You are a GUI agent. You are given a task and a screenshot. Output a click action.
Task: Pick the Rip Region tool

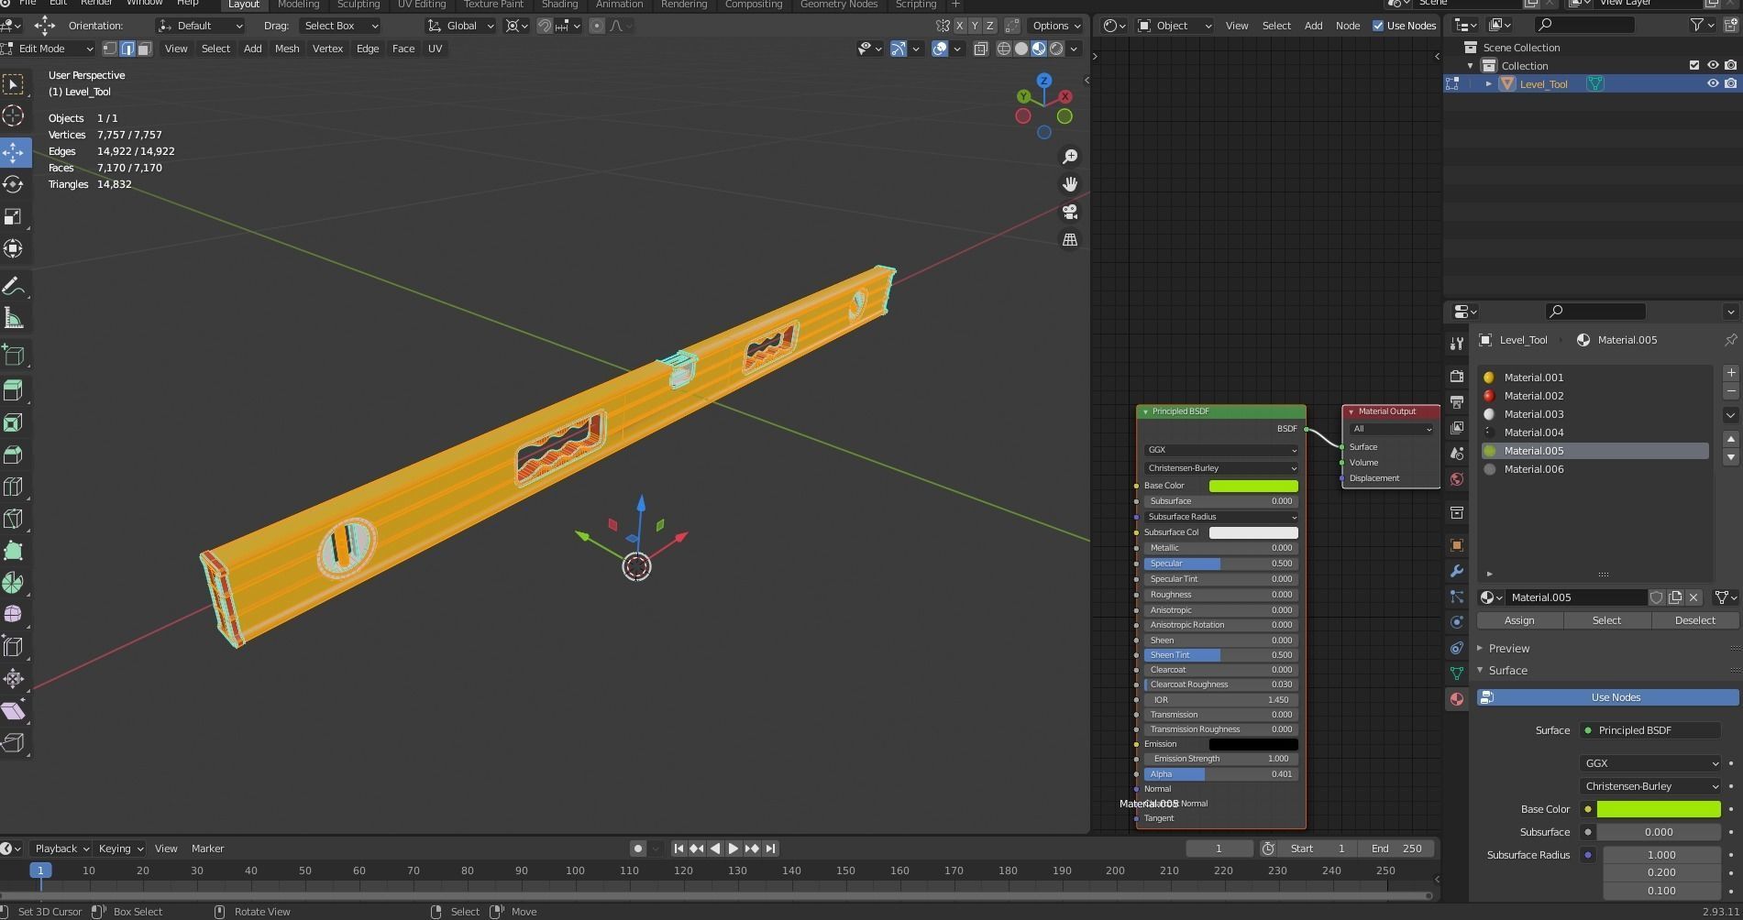(14, 742)
